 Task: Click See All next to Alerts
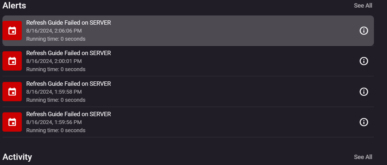[x=363, y=5]
